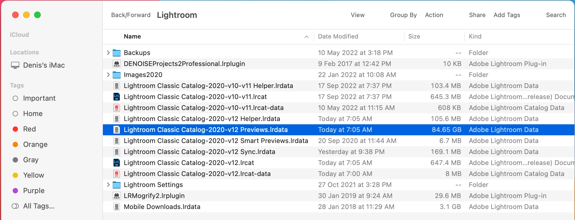Select the Yellow tag in the sidebar
This screenshot has width=575, height=220.
pyautogui.click(x=34, y=175)
